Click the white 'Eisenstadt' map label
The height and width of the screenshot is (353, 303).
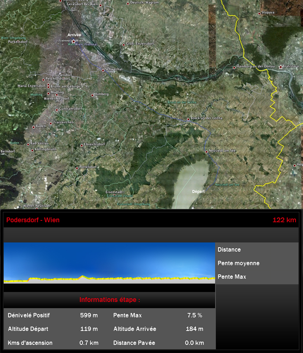[x=114, y=192]
